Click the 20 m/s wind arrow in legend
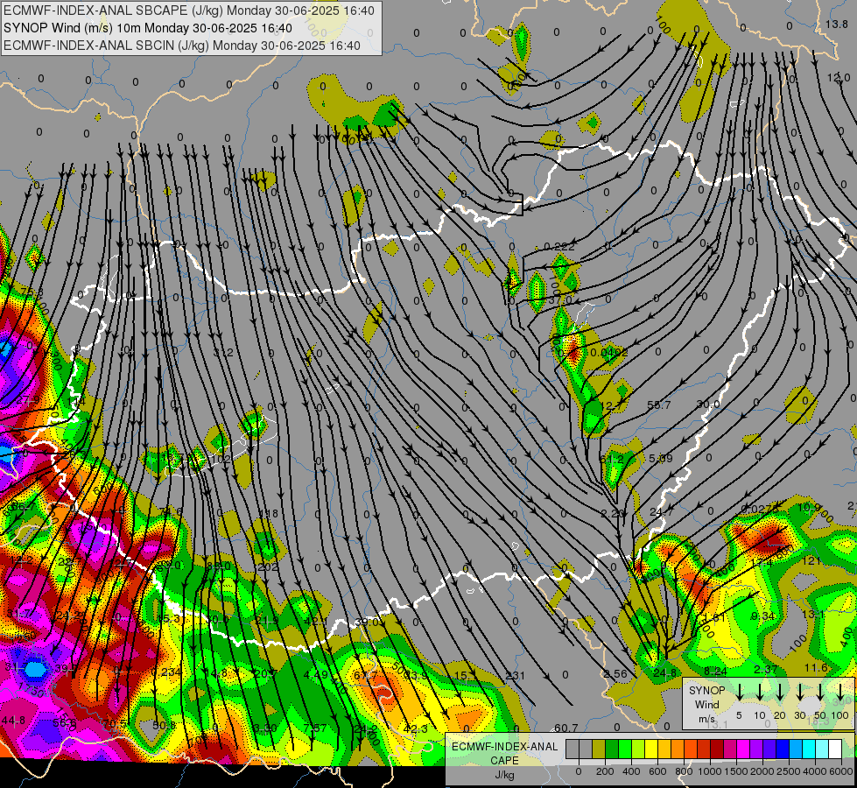Viewport: 857px width, 788px height. tap(779, 692)
